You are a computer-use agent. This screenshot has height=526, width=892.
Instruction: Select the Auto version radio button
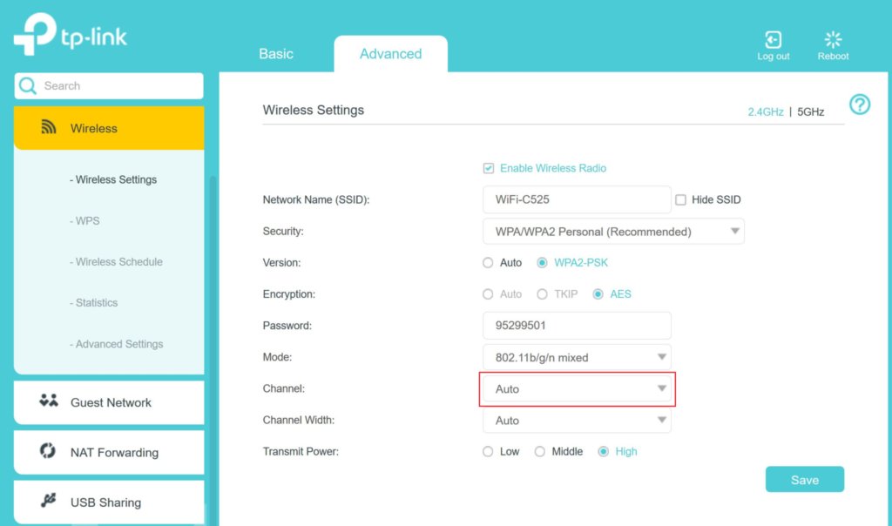coord(489,263)
